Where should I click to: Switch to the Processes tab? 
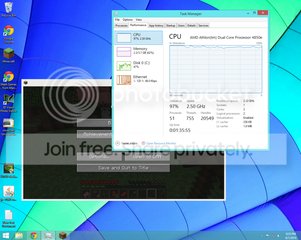tap(121, 25)
